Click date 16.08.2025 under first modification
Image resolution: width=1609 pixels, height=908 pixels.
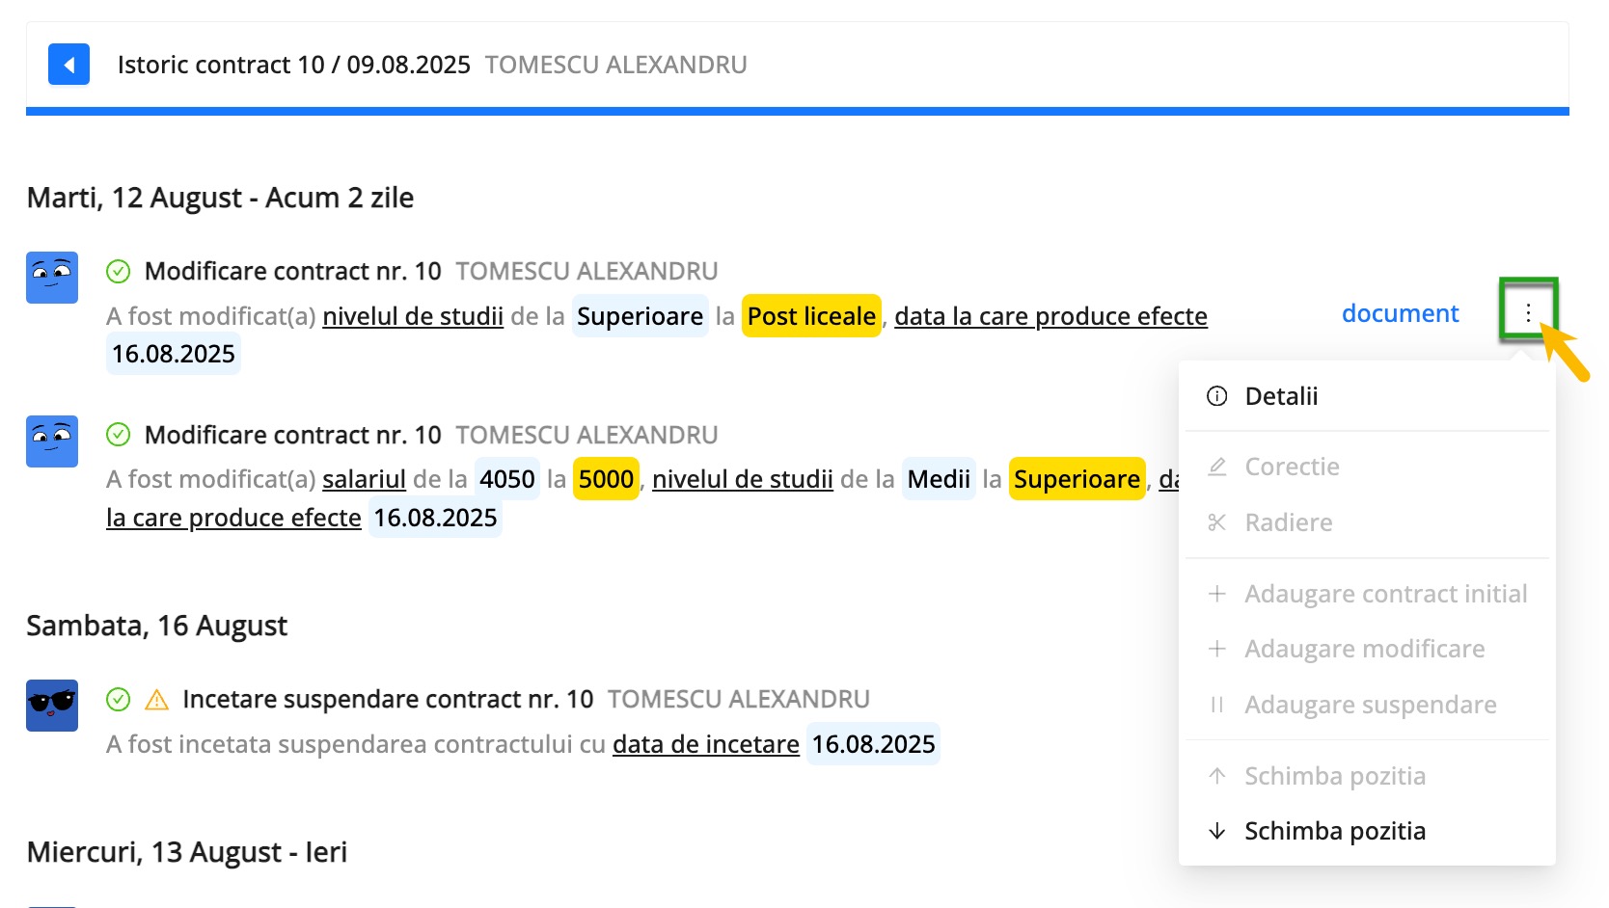point(174,354)
